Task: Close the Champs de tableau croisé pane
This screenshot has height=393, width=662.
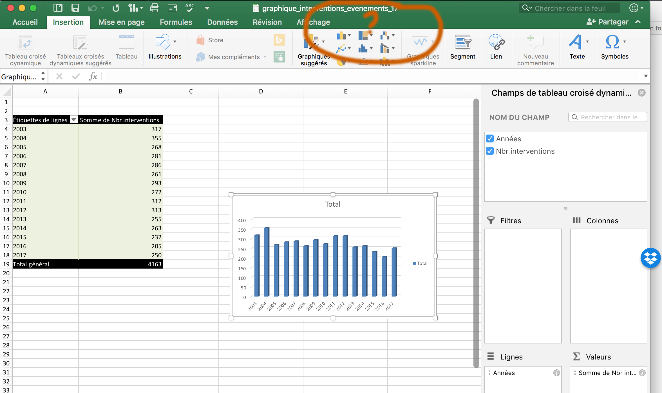Action: (642, 93)
